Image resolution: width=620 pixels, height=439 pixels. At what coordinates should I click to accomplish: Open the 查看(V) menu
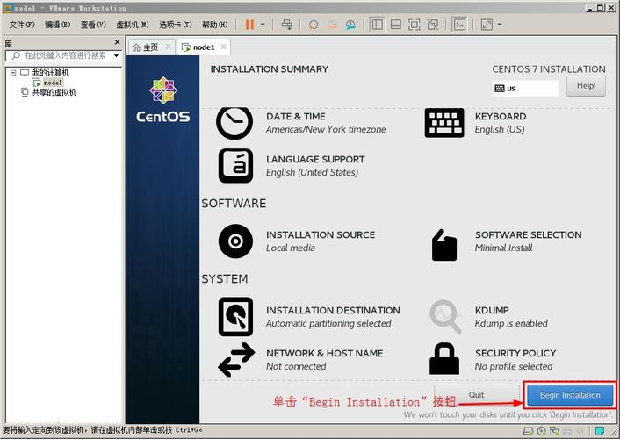(93, 25)
